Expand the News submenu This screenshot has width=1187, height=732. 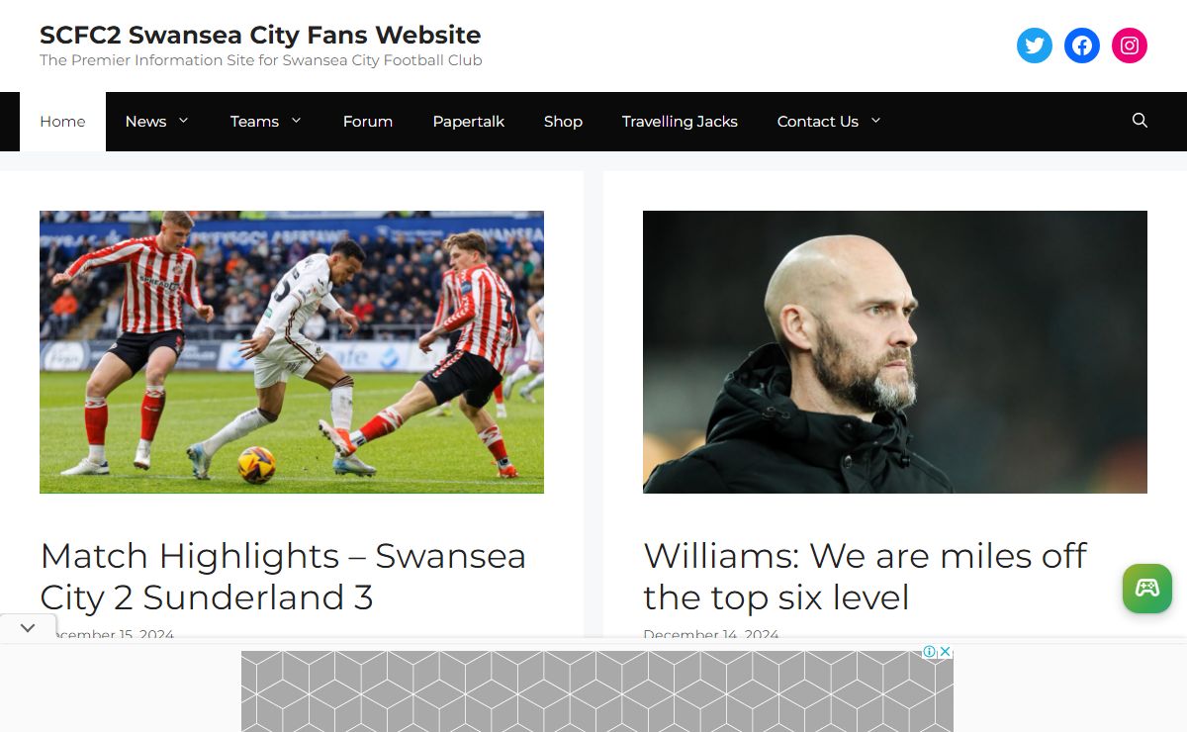click(183, 121)
